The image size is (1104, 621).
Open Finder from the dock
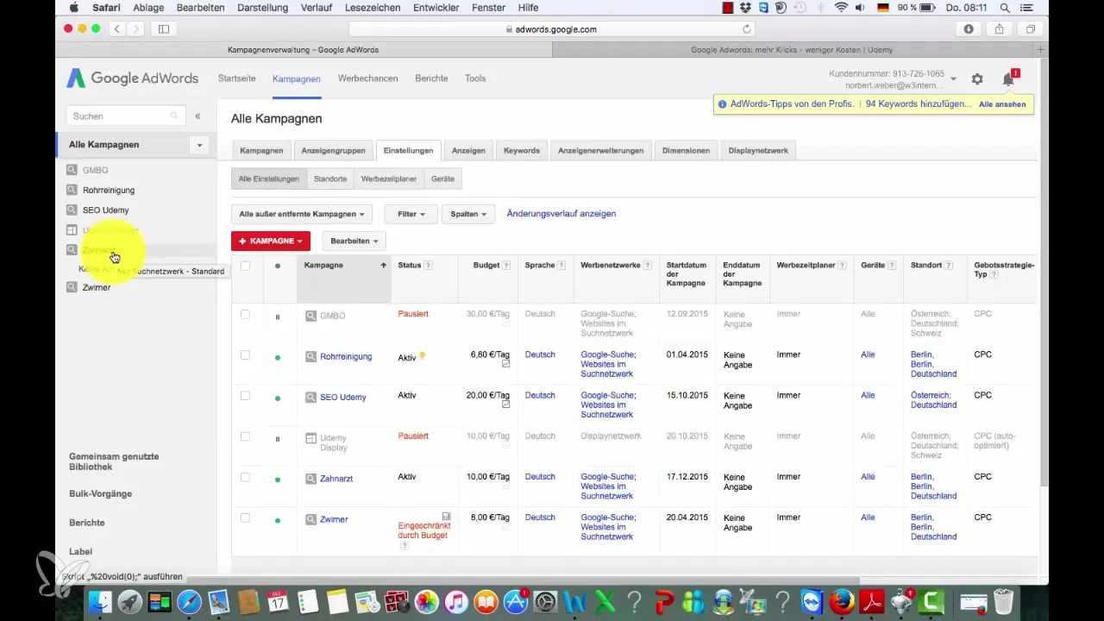101,601
